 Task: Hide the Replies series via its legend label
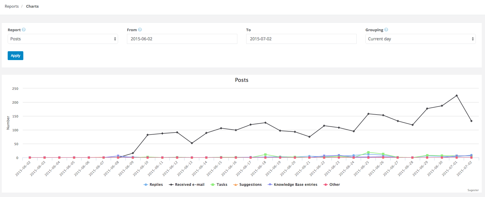coord(156,184)
